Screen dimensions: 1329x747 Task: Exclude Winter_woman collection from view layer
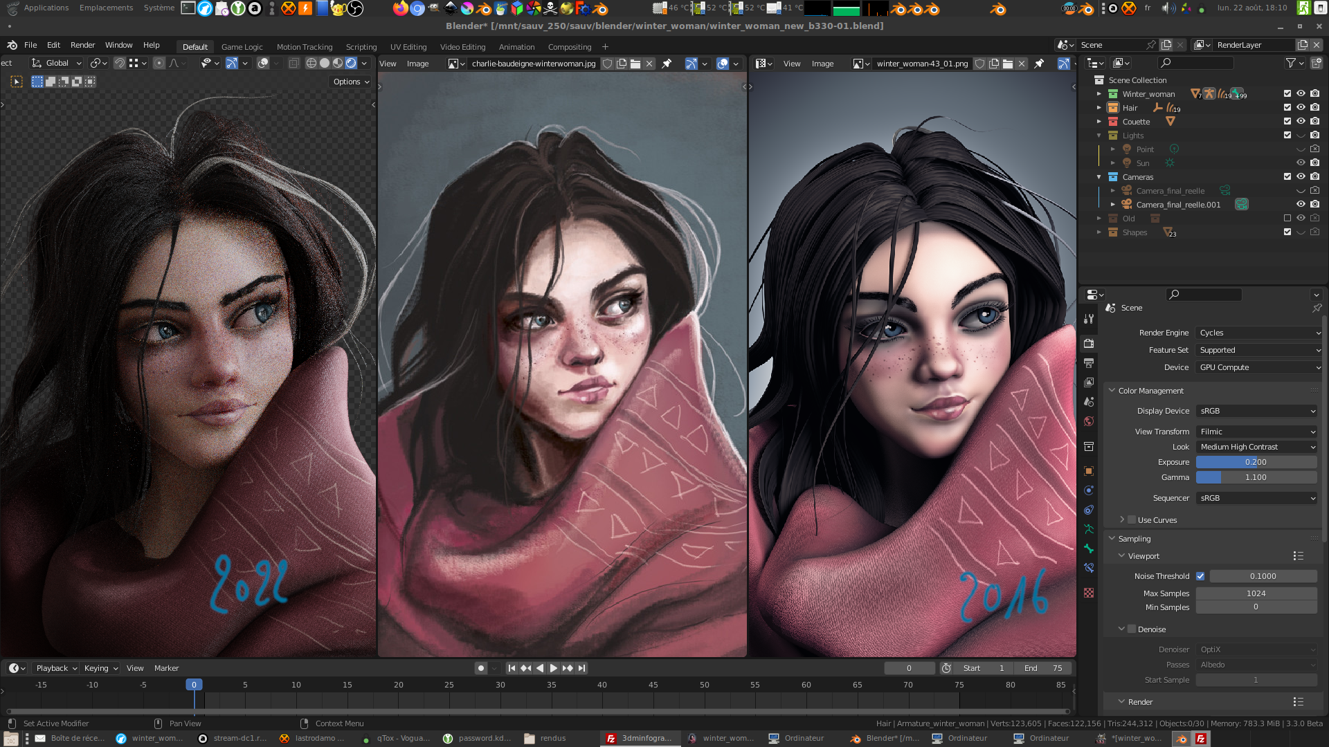[x=1287, y=94]
